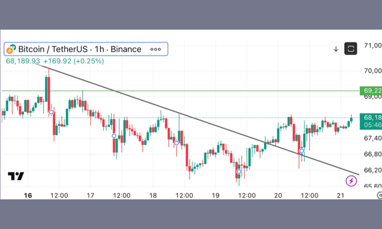This screenshot has height=229, width=382.
Task: Click the purple lightning bolt icon
Action: [351, 181]
